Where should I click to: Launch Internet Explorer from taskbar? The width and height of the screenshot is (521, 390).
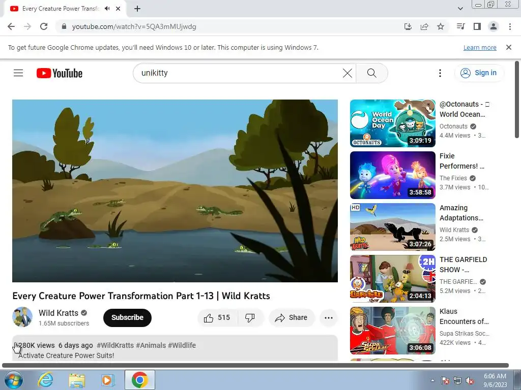tap(45, 380)
